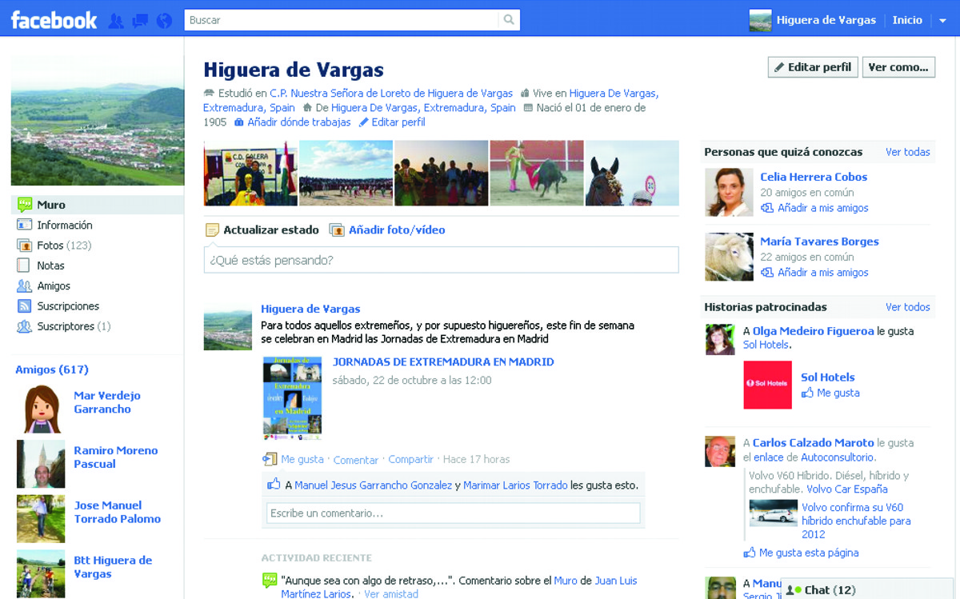Click the Sol Hotels red logo
This screenshot has width=960, height=599.
point(767,385)
